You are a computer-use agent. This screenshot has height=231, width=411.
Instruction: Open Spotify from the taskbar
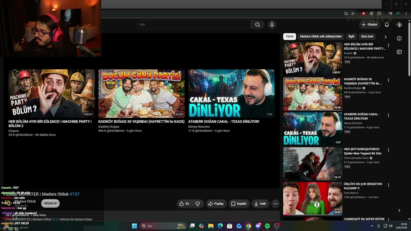(267, 226)
